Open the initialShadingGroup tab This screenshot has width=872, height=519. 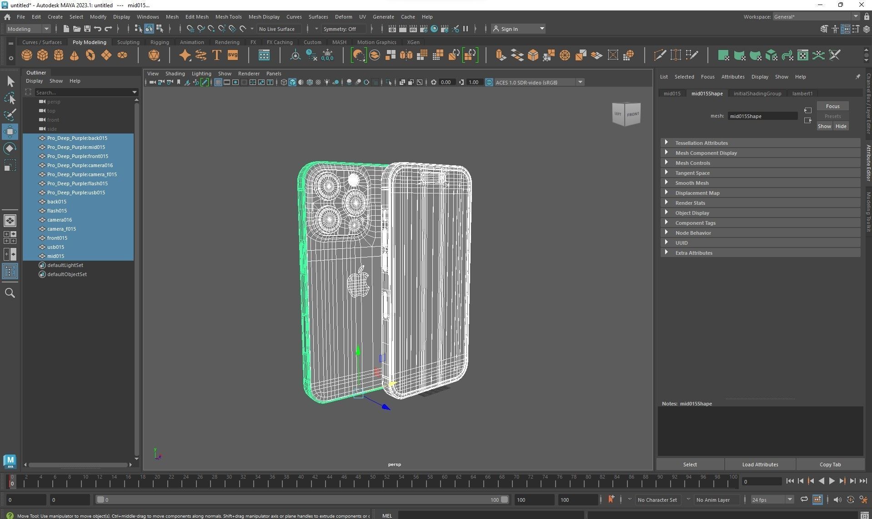pos(757,94)
